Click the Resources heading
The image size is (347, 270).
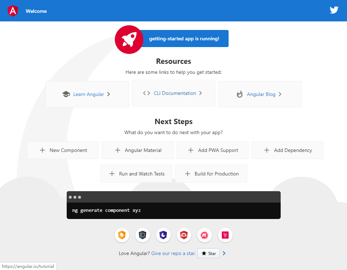(173, 61)
